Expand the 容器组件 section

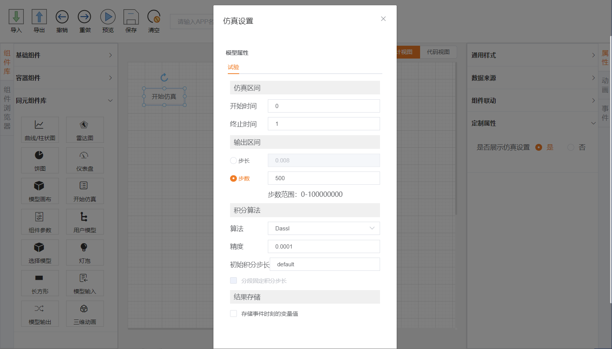[x=66, y=78]
